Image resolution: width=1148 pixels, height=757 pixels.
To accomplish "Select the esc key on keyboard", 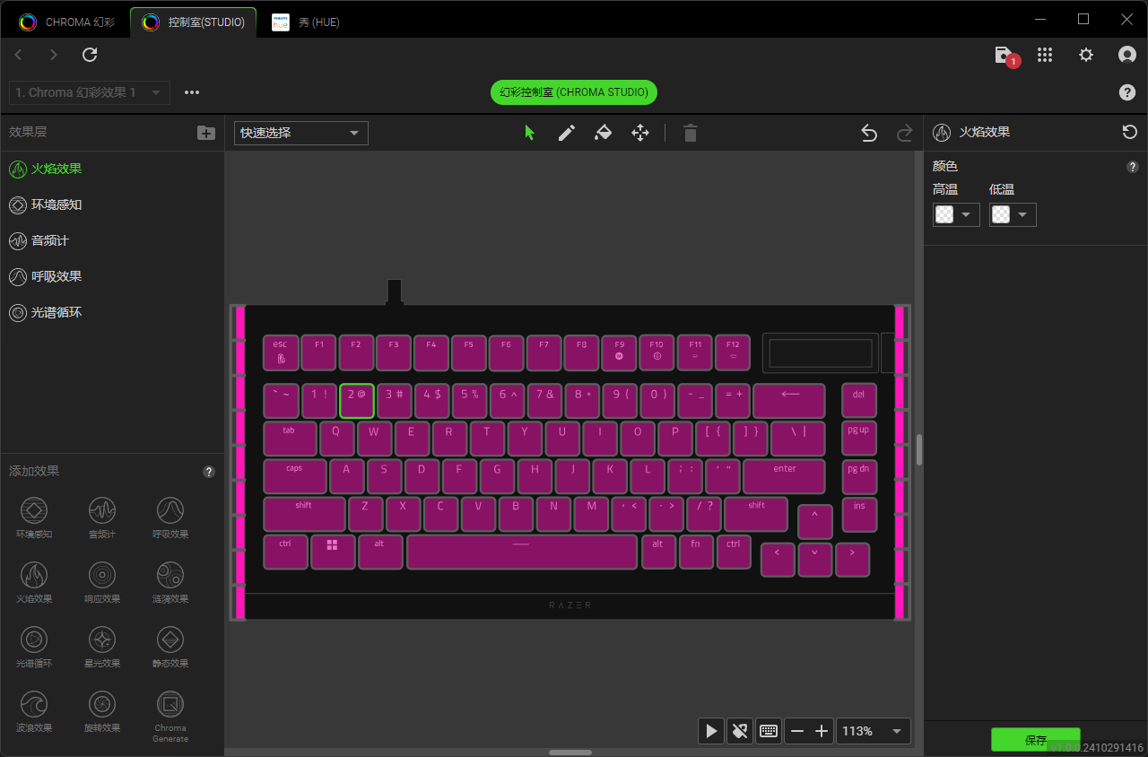I will tap(281, 352).
